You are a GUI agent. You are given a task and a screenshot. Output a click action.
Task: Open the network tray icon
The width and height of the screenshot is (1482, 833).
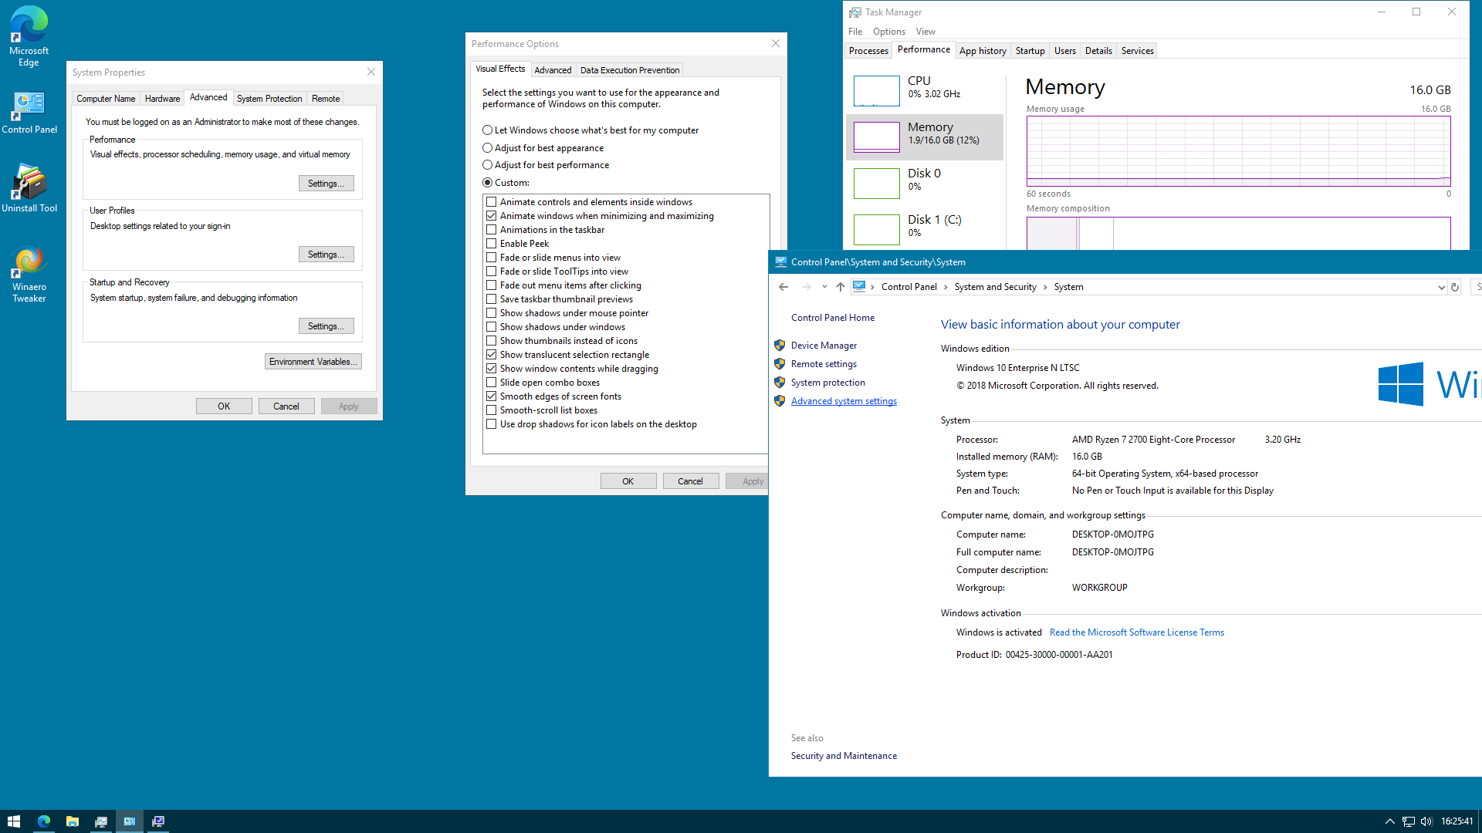point(1409,821)
